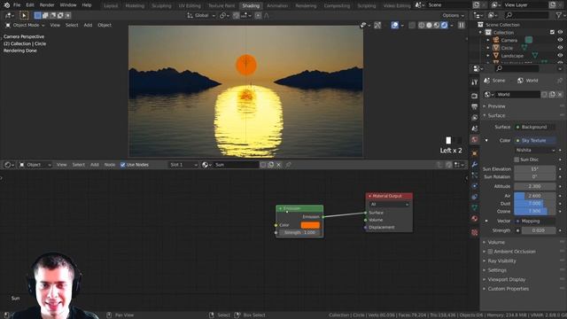Image resolution: width=567 pixels, height=319 pixels.
Task: Open the Tool properties tab
Action: (475, 82)
